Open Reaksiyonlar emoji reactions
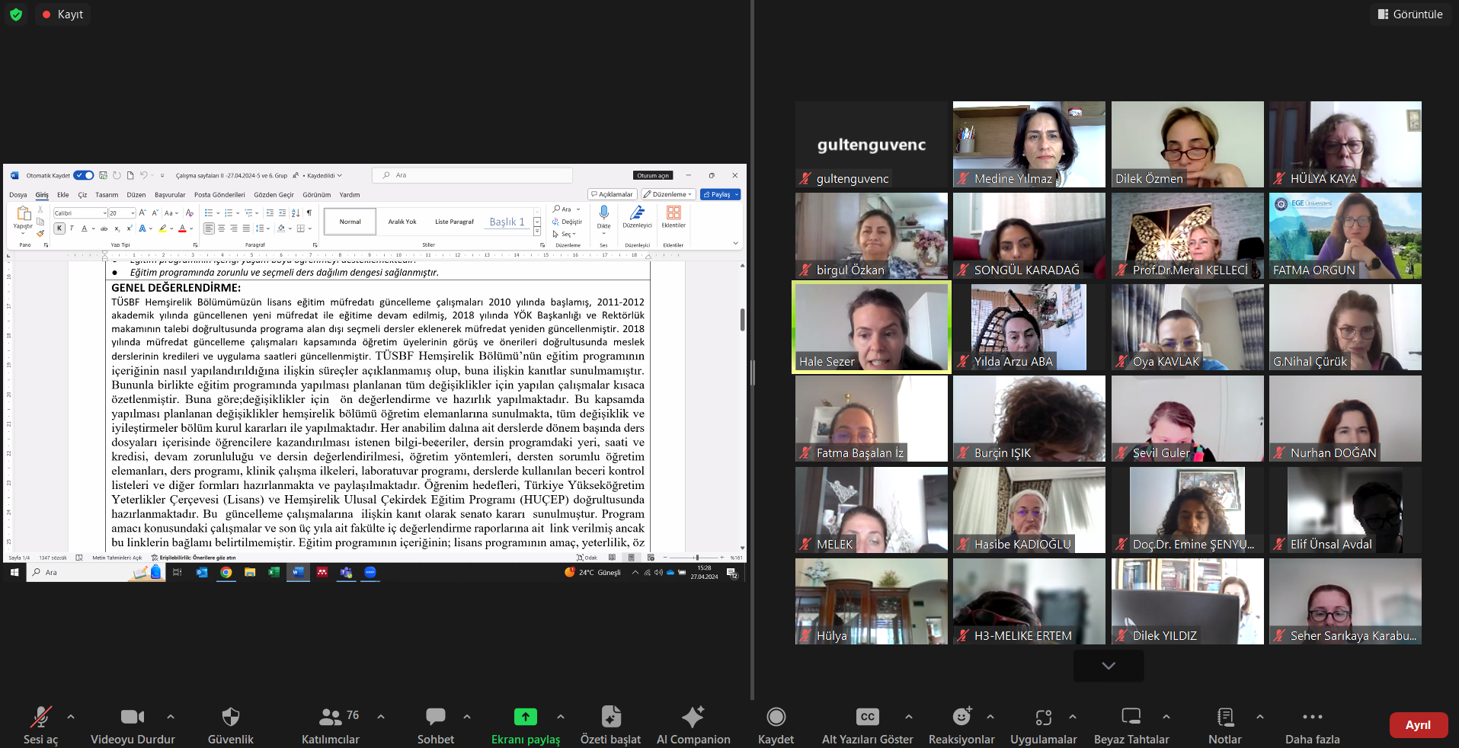This screenshot has width=1459, height=748. 961,724
